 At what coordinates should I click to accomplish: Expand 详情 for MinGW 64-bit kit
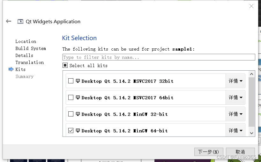point(235,130)
